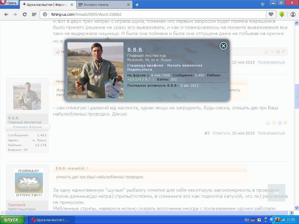Bookmark the page with the heart icon
This screenshot has width=299, height=224.
[271, 14]
